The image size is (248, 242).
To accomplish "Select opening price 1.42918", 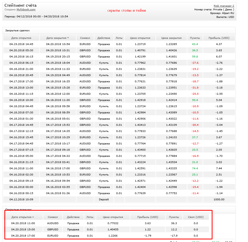I will click(140, 100).
